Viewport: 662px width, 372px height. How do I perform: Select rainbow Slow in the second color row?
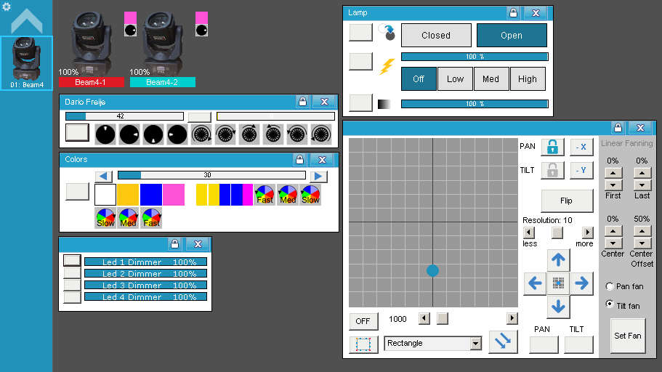tap(105, 218)
